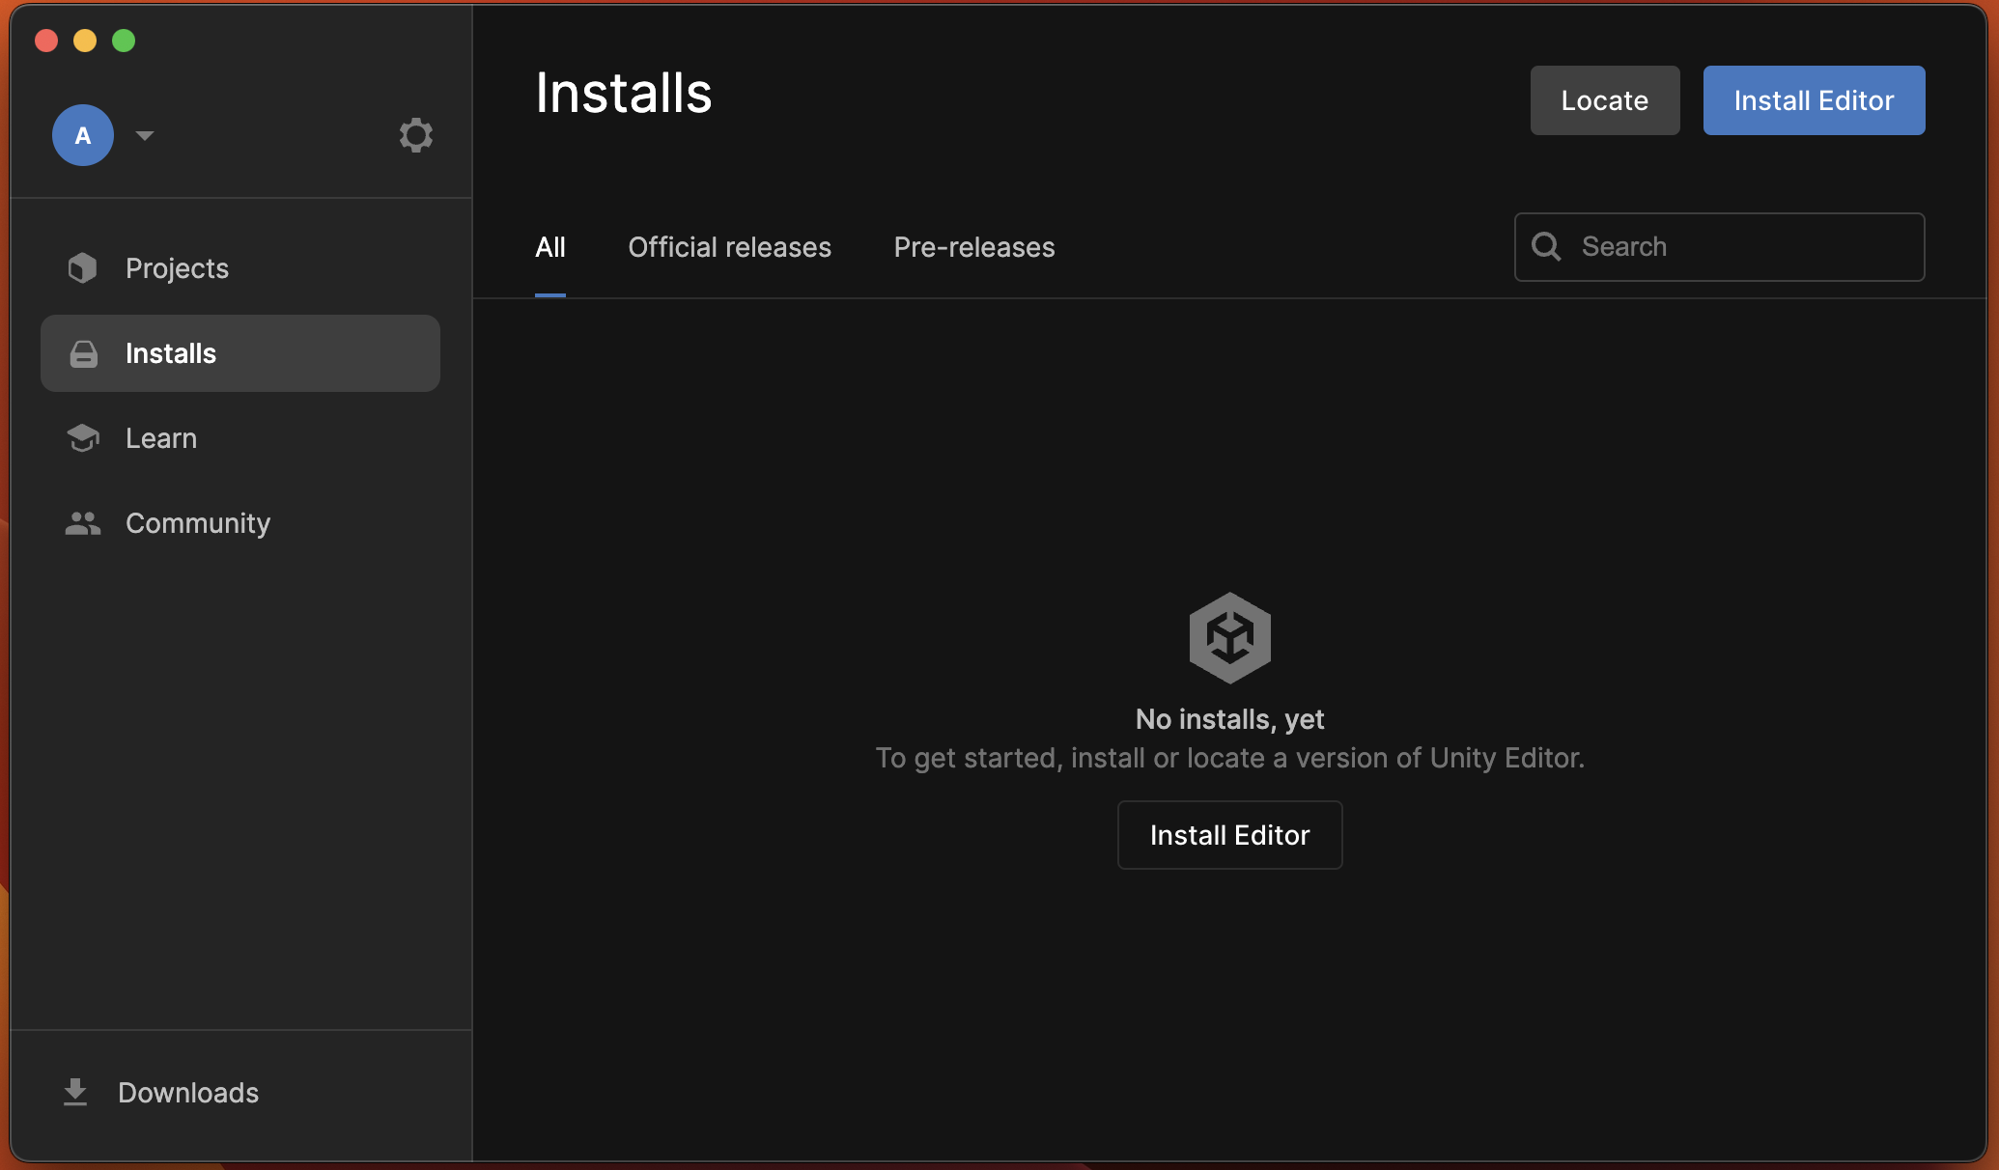Expand the account dropdown arrow
The width and height of the screenshot is (1999, 1170).
click(x=145, y=135)
